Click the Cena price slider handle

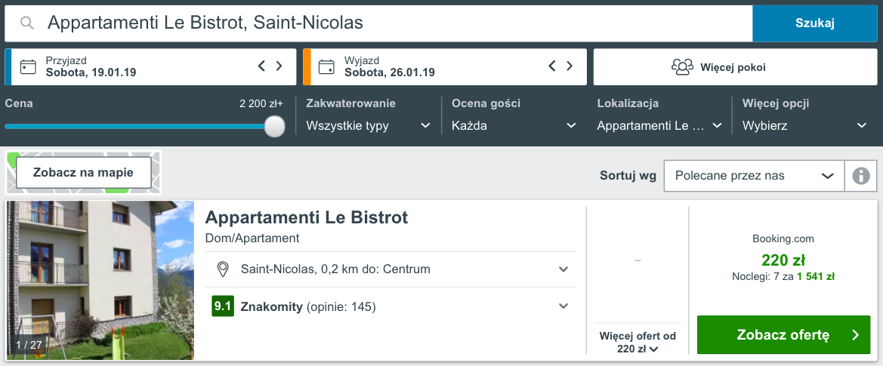pyautogui.click(x=275, y=126)
